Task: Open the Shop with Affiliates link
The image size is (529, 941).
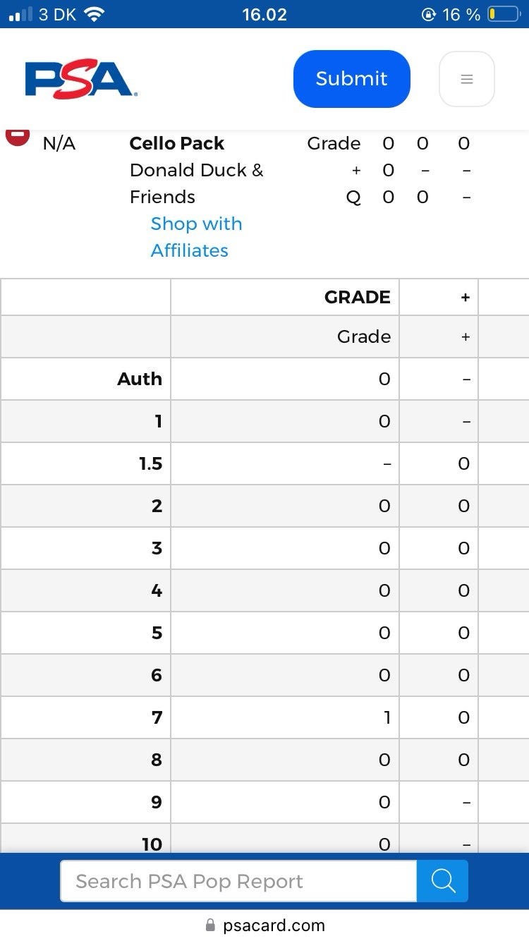Action: coord(196,237)
